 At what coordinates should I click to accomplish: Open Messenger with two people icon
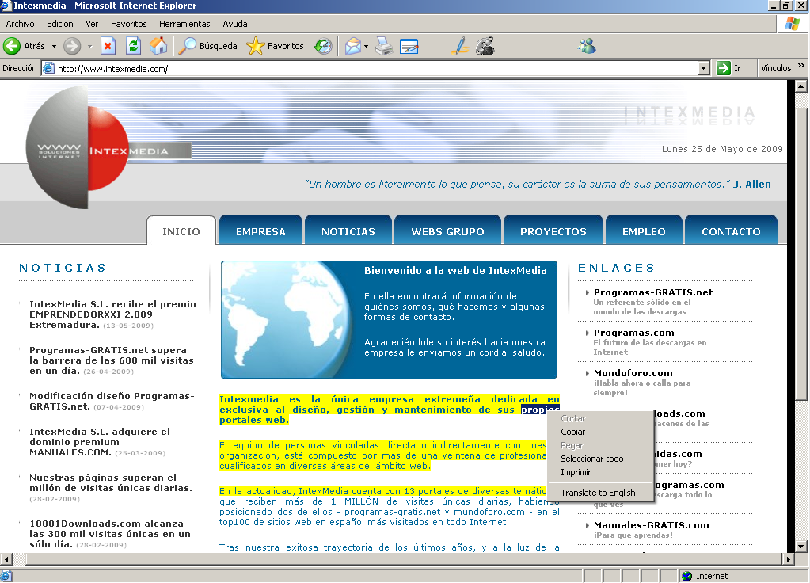click(587, 46)
